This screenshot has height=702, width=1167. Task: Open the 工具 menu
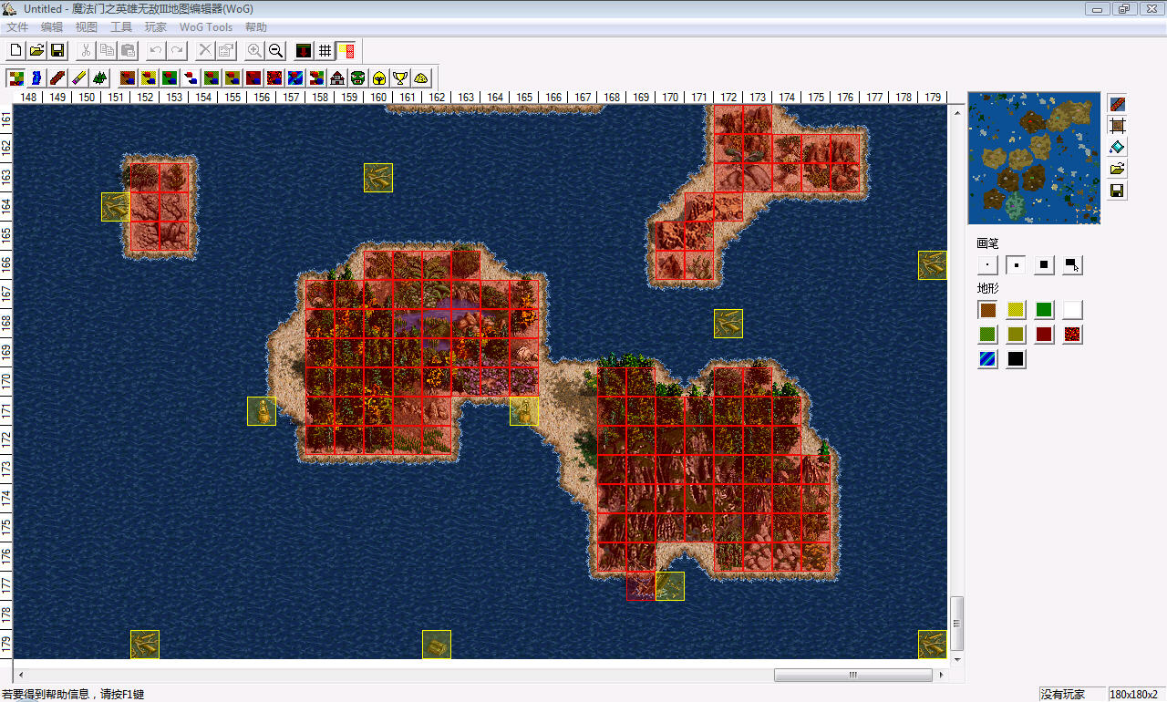coord(121,27)
